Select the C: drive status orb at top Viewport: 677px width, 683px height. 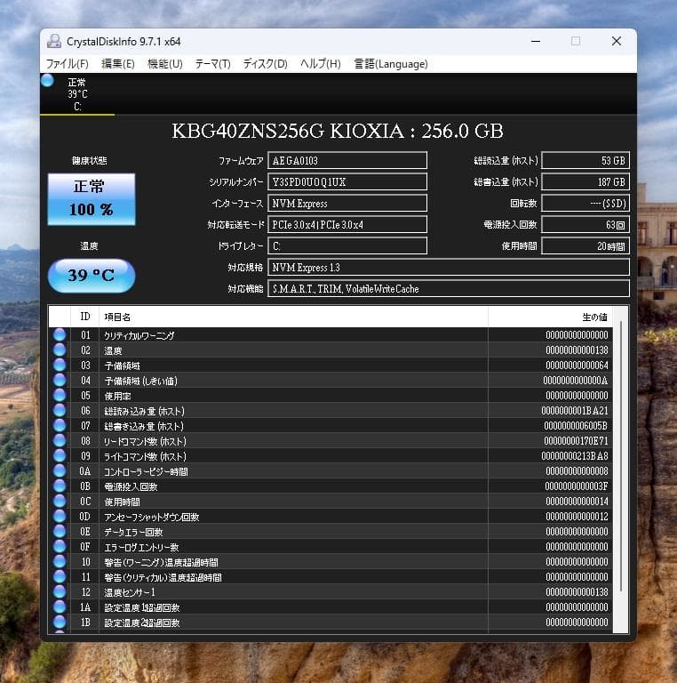[x=47, y=81]
